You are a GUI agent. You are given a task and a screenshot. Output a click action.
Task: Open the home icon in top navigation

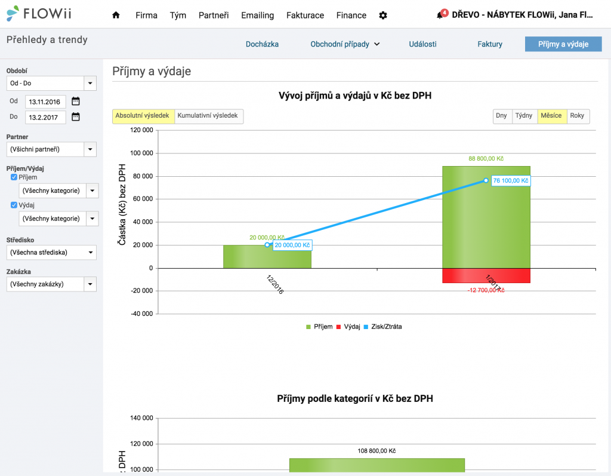[116, 15]
